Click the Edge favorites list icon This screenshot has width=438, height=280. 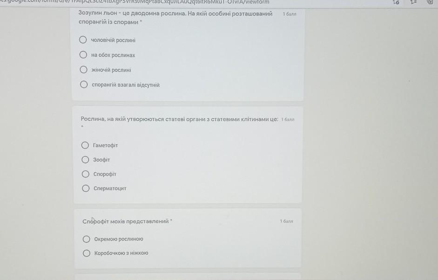413,2
